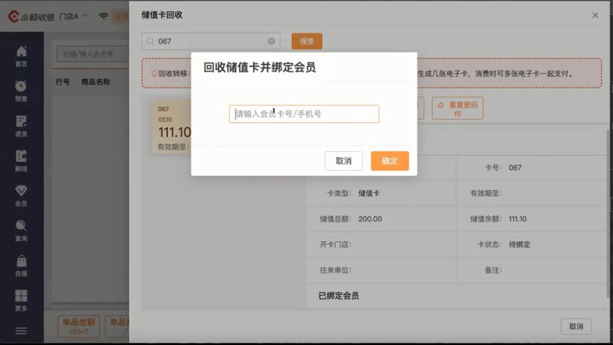
Task: Click 确定 in the bind member dialog
Action: (390, 161)
